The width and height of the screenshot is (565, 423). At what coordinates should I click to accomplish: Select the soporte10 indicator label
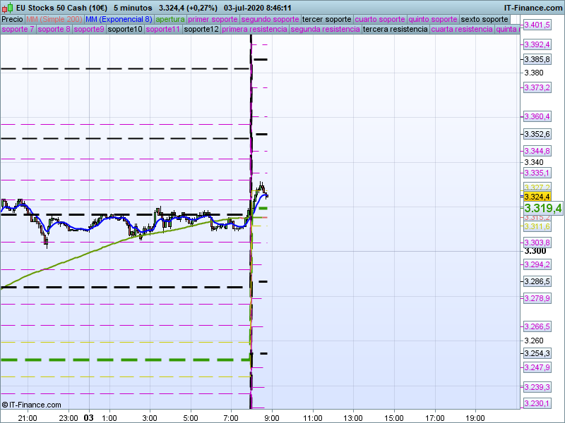(x=126, y=30)
